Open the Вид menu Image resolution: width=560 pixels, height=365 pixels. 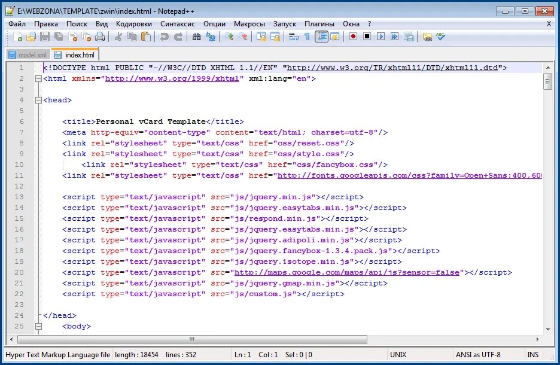pos(102,24)
